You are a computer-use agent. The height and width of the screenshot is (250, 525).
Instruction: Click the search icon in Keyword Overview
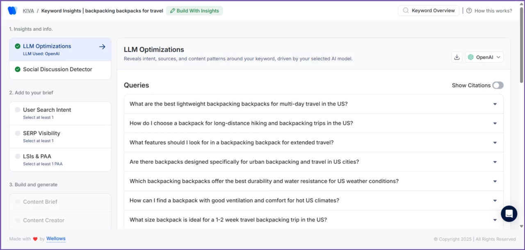(x=405, y=10)
